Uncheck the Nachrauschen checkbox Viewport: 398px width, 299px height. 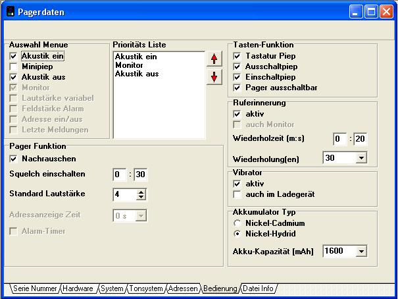coord(14,159)
